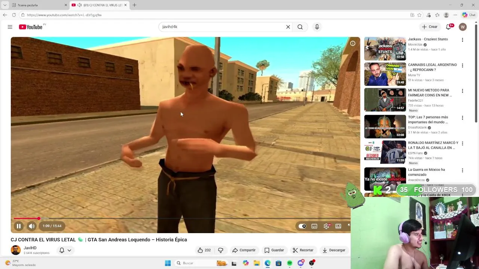Click the page vertical scrollbar

pyautogui.click(x=476, y=73)
